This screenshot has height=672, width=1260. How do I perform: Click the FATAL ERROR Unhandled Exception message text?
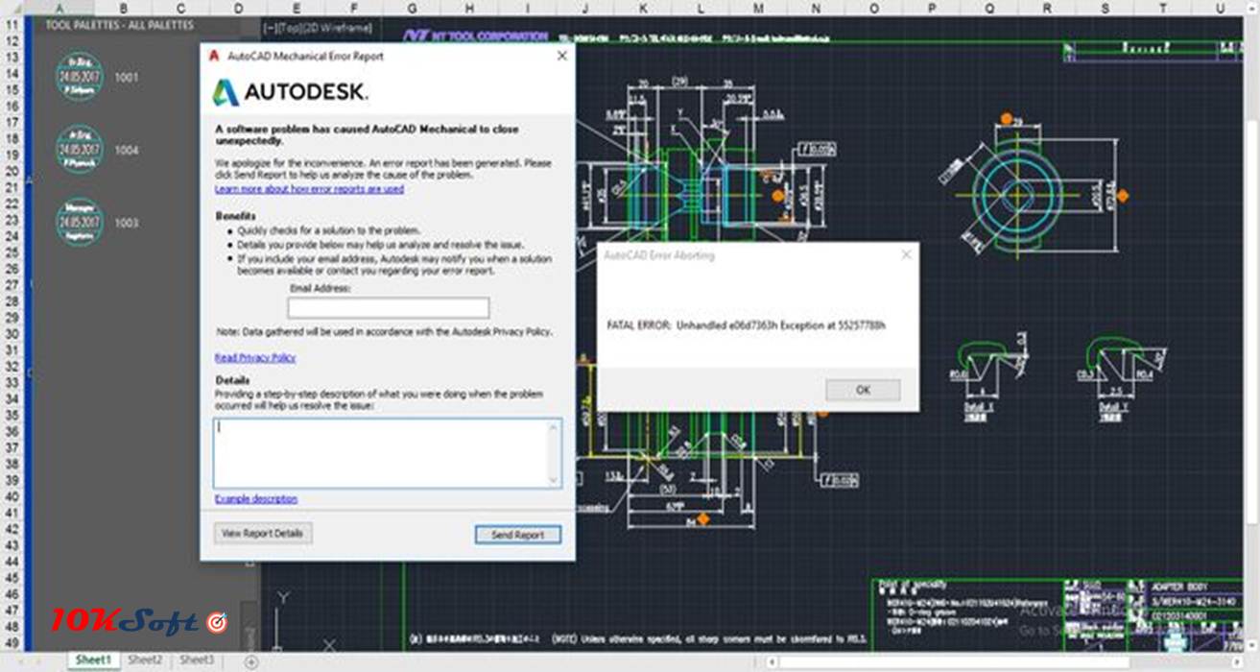(x=747, y=326)
